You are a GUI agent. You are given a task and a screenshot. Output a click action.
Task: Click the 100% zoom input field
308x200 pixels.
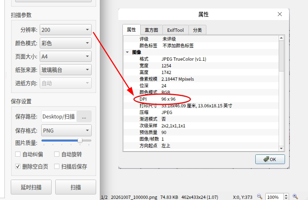[x=275, y=197]
